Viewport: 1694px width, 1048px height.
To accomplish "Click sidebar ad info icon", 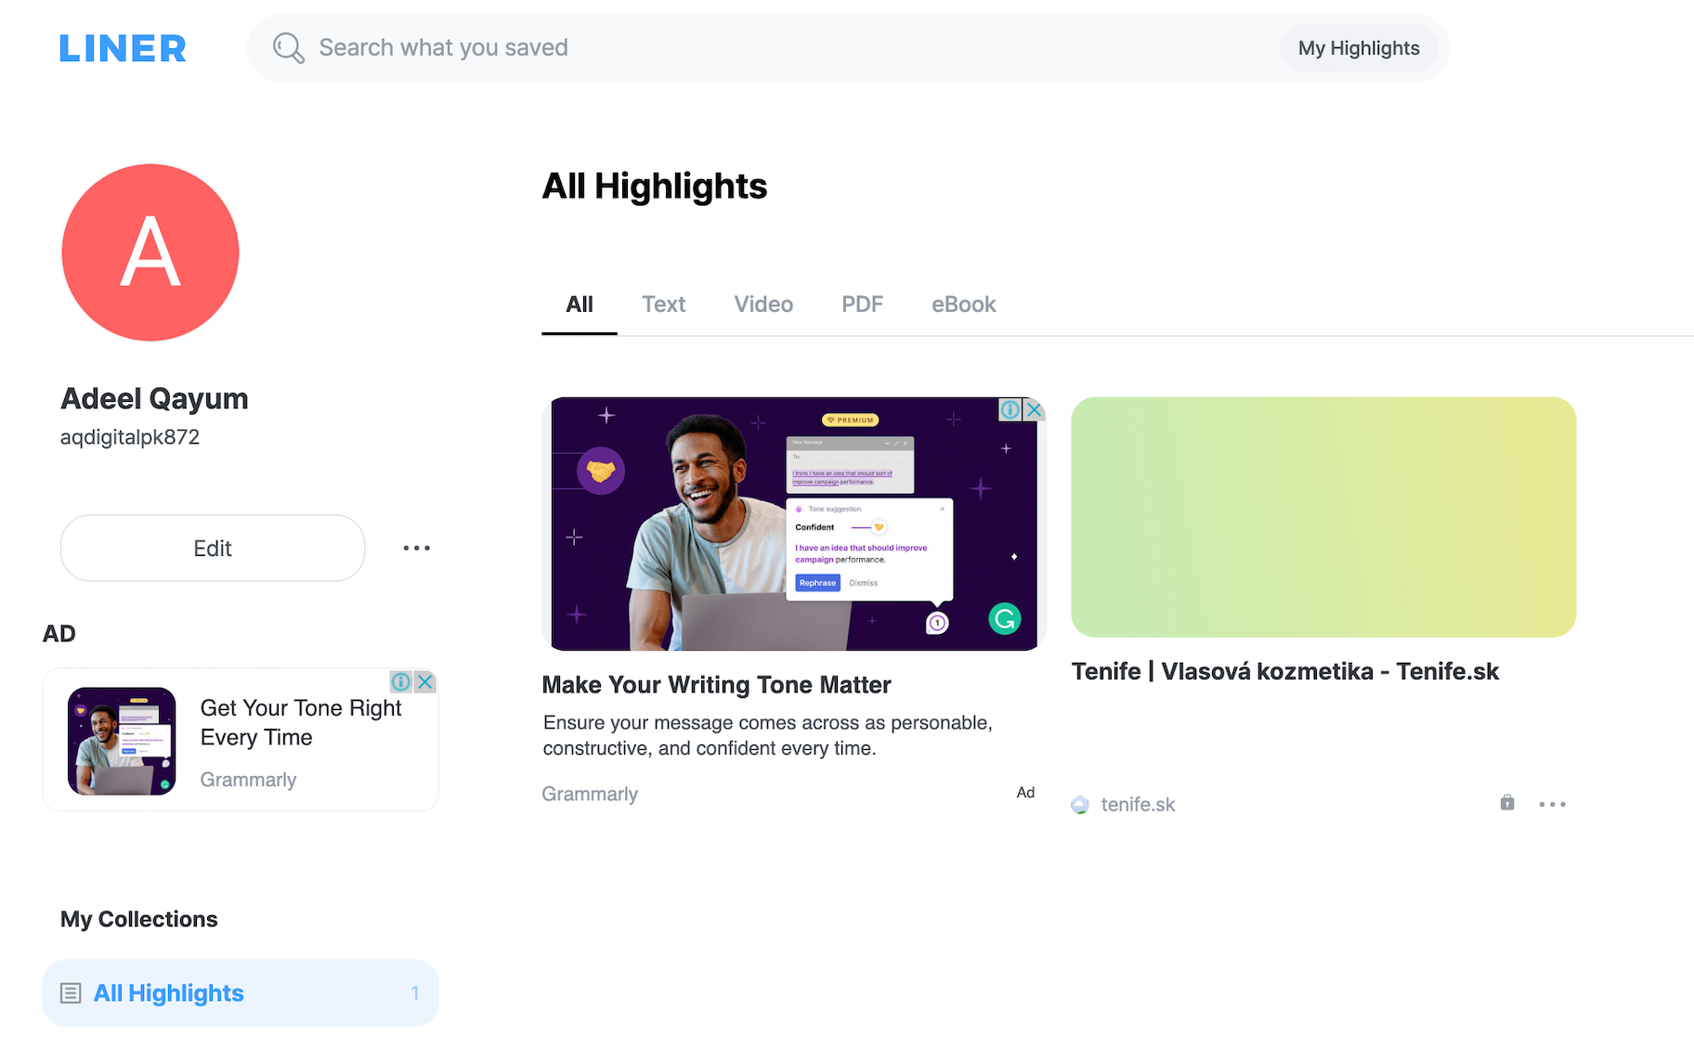I will pos(401,682).
